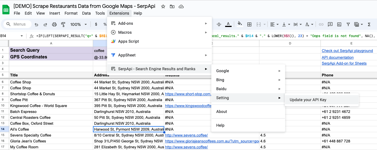
Task: Expand the name box dropdown arrow
Action: point(22,36)
